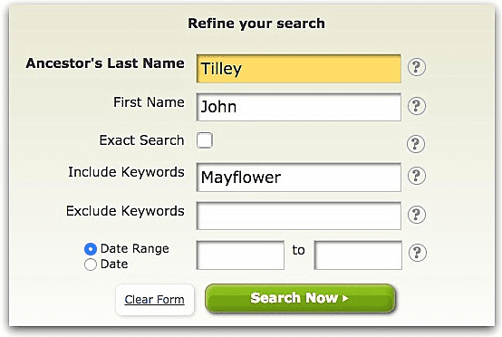Open help icon for Include Keywords

tap(417, 176)
